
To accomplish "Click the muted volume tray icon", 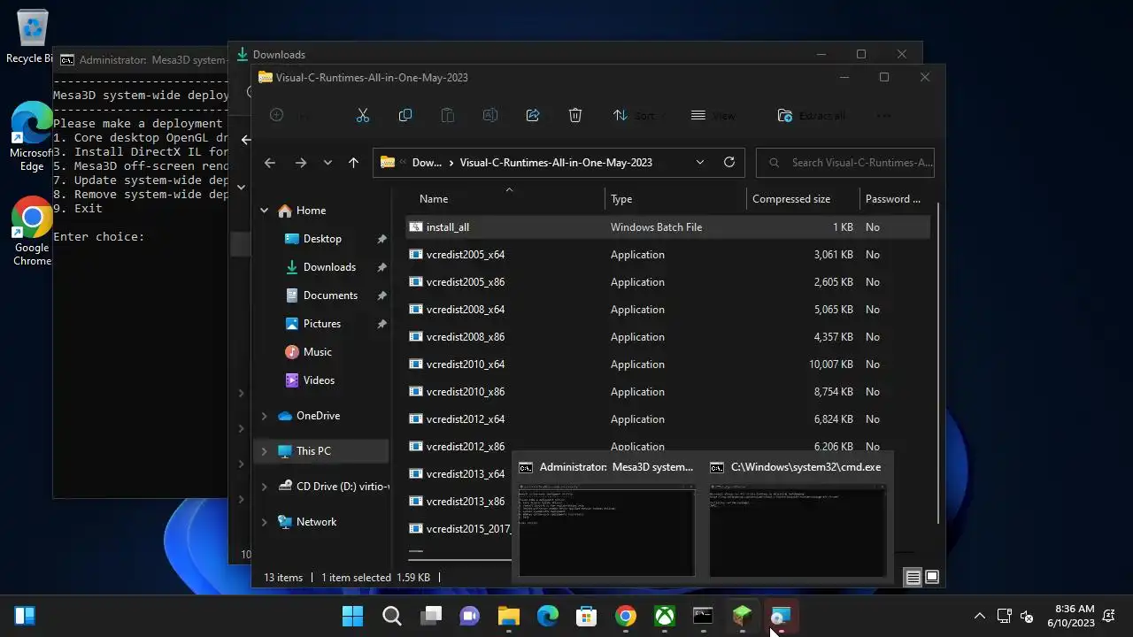I will pos(1027,616).
